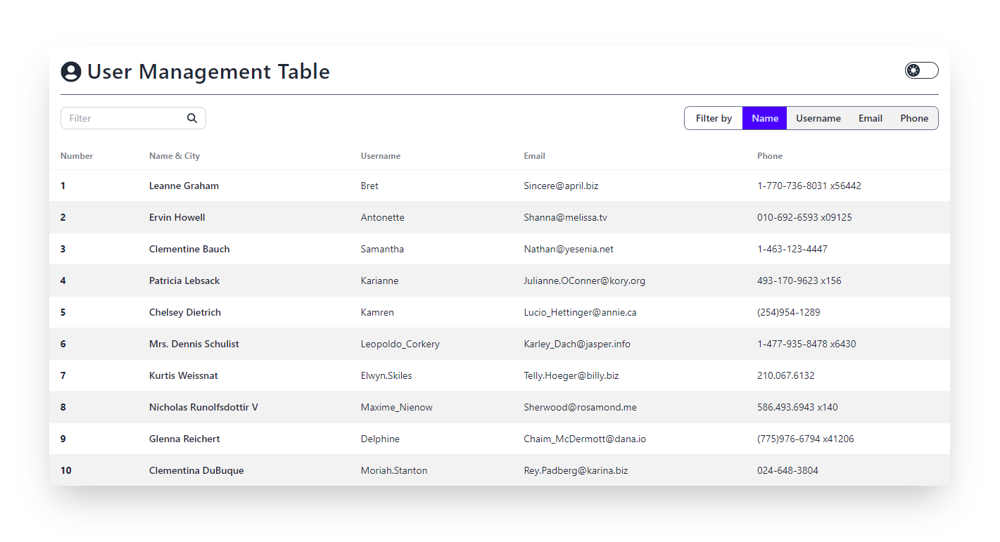Select the Email filter option
This screenshot has width=1000, height=542.
tap(871, 118)
